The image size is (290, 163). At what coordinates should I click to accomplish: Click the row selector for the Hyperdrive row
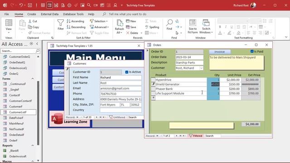point(153,80)
